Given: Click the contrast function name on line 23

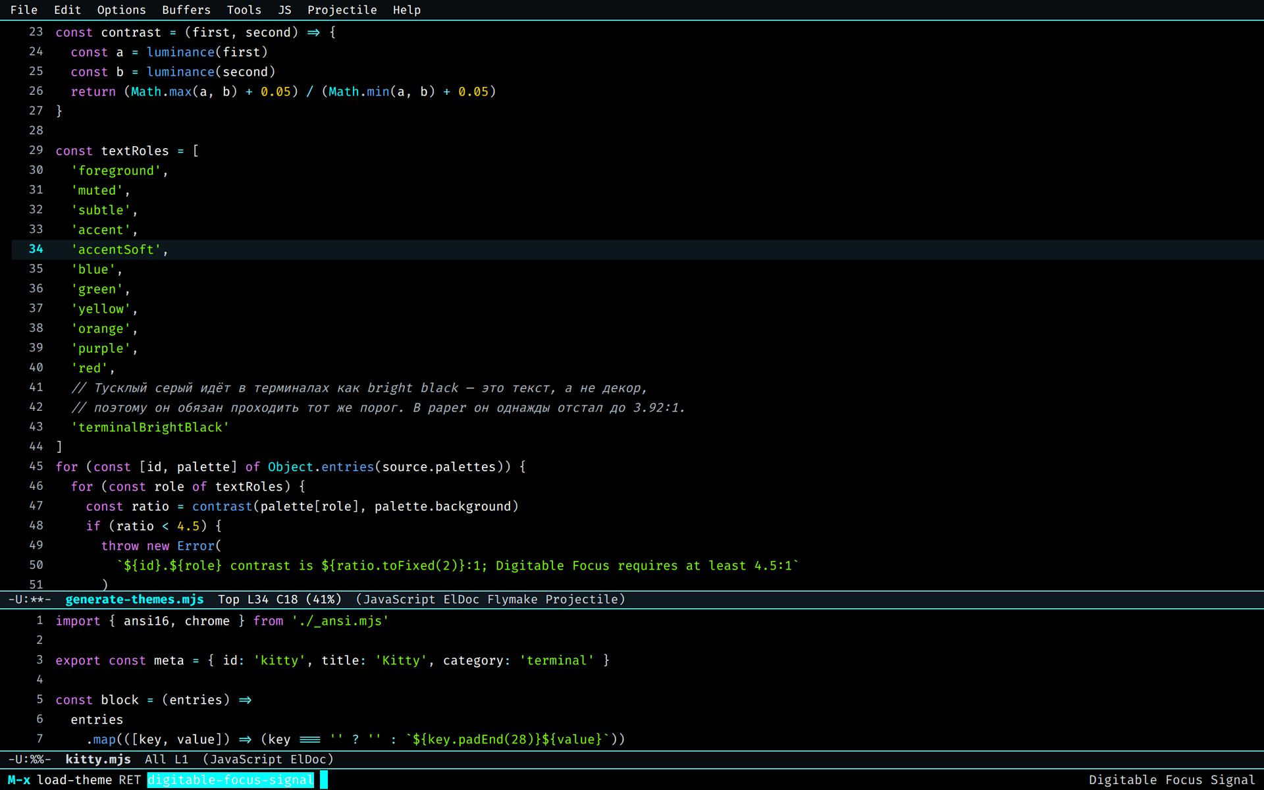Looking at the screenshot, I should pos(131,32).
